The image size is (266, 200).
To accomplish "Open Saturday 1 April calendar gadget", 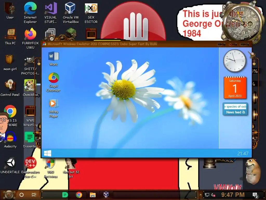I will [x=235, y=88].
